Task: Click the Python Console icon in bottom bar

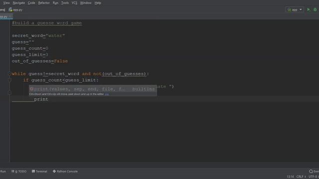Action: click(54, 171)
